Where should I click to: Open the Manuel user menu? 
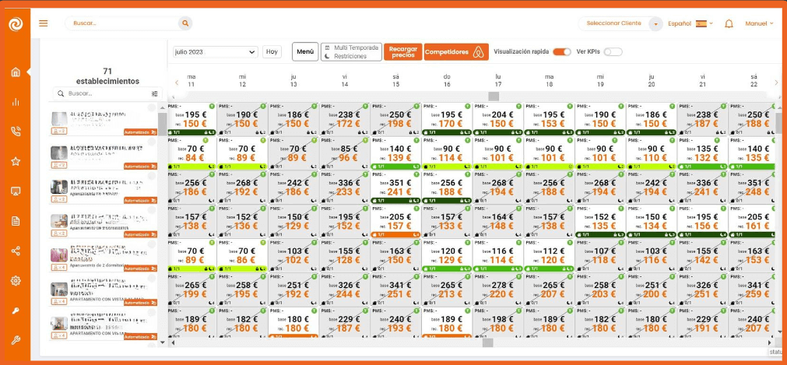click(759, 23)
